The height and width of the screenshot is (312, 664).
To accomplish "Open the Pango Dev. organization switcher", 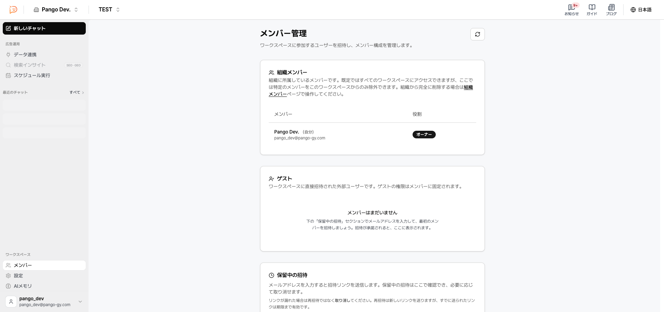I will (56, 10).
